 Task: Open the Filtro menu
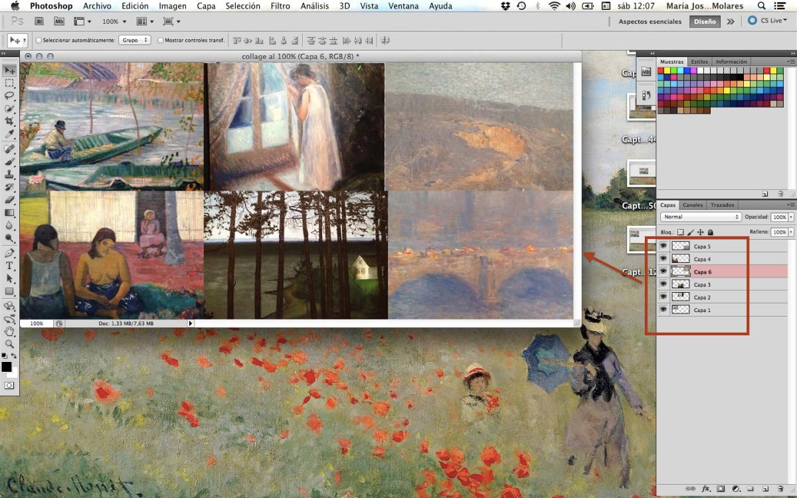pyautogui.click(x=280, y=6)
